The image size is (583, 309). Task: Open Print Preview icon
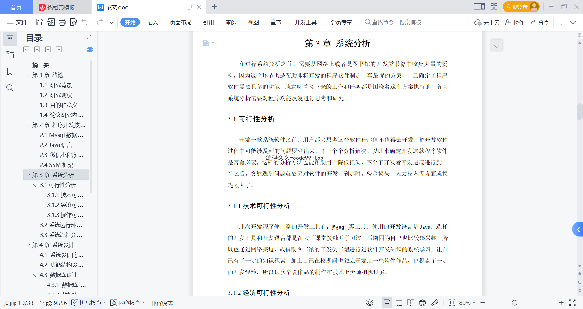(x=73, y=22)
